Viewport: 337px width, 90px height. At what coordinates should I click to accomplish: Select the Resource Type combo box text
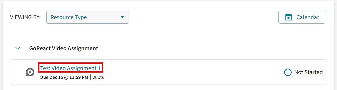click(69, 17)
